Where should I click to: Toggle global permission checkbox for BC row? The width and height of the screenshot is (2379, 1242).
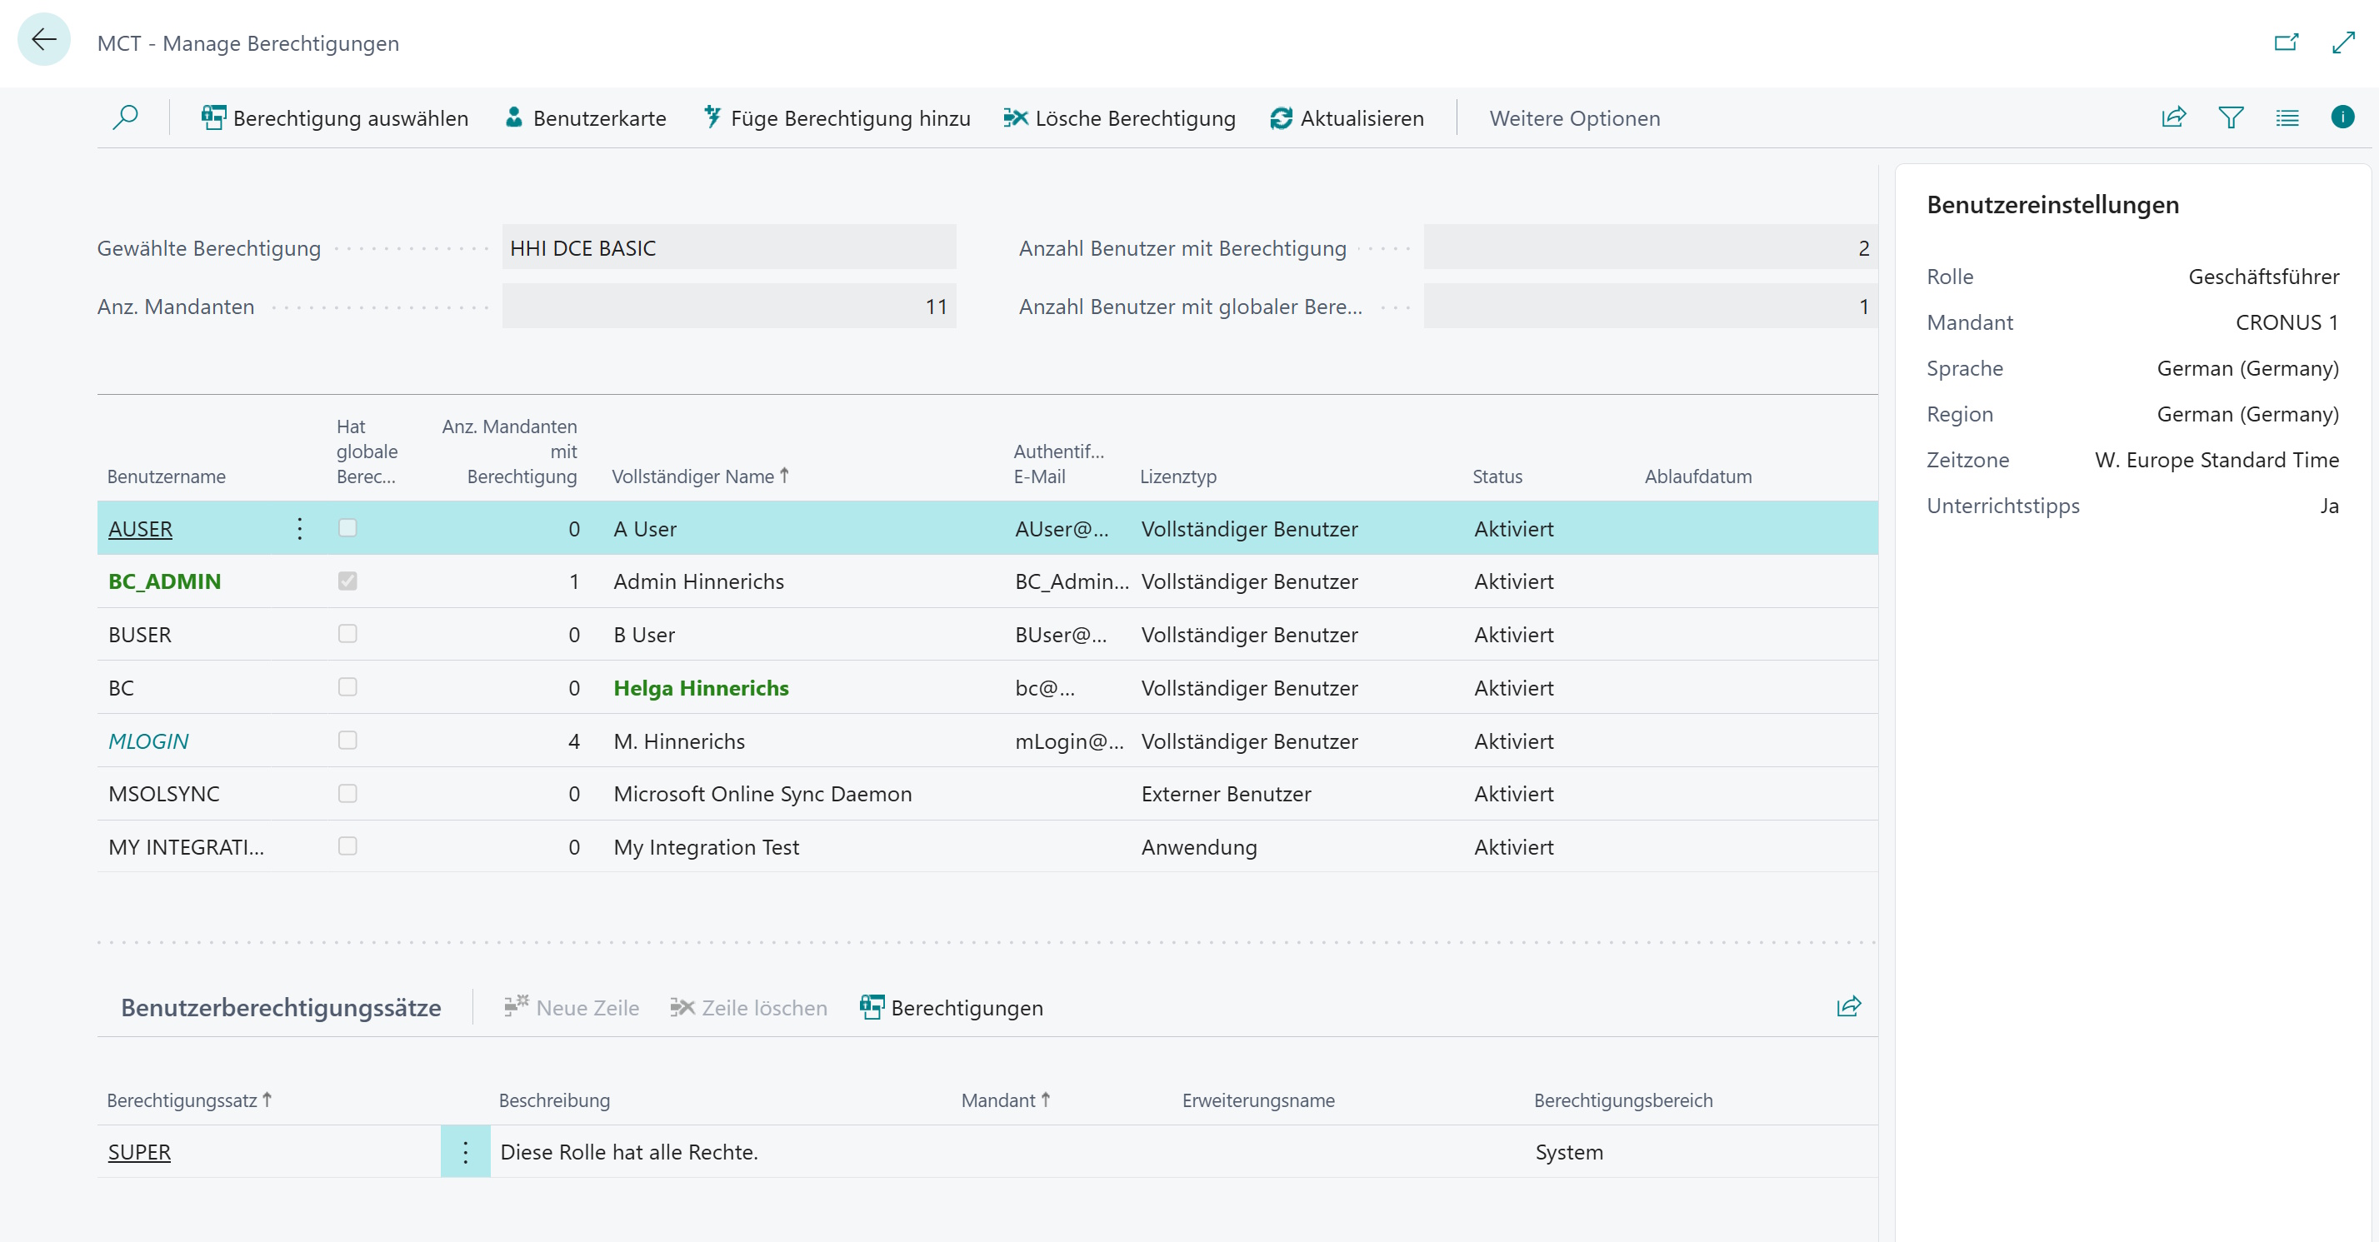(x=347, y=687)
